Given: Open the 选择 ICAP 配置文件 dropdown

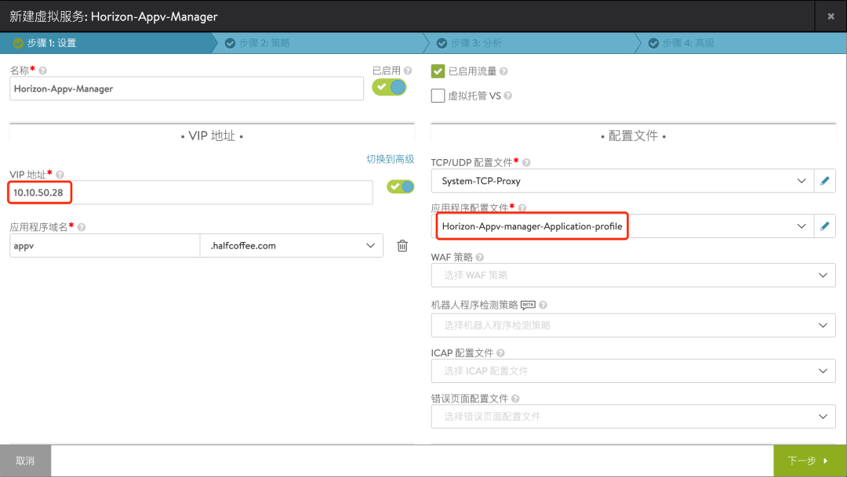Looking at the screenshot, I should pos(633,370).
